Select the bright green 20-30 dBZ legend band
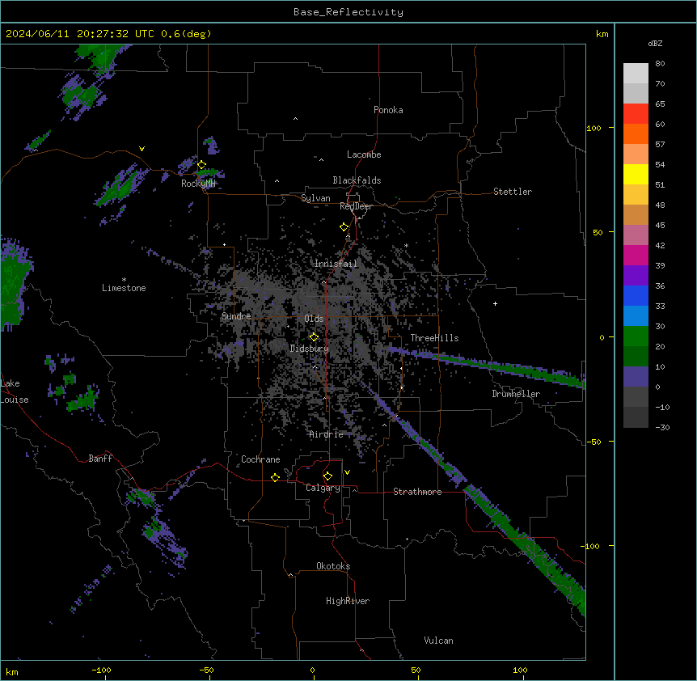 [636, 336]
